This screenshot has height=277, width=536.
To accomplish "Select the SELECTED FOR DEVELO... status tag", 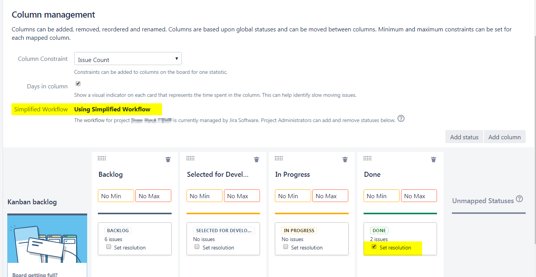I will pyautogui.click(x=224, y=231).
